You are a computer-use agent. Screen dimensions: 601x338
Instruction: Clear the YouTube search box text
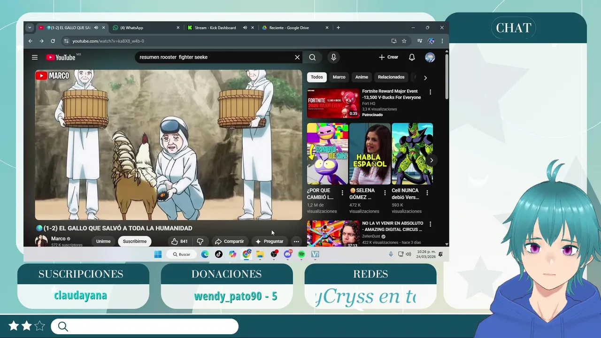click(297, 57)
